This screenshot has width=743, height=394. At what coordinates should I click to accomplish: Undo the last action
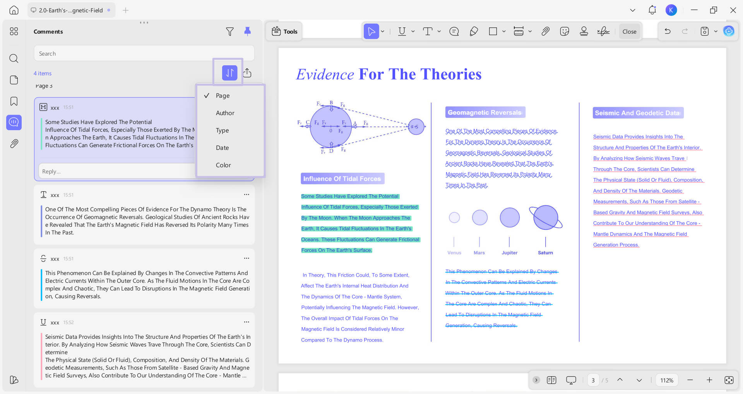click(668, 31)
